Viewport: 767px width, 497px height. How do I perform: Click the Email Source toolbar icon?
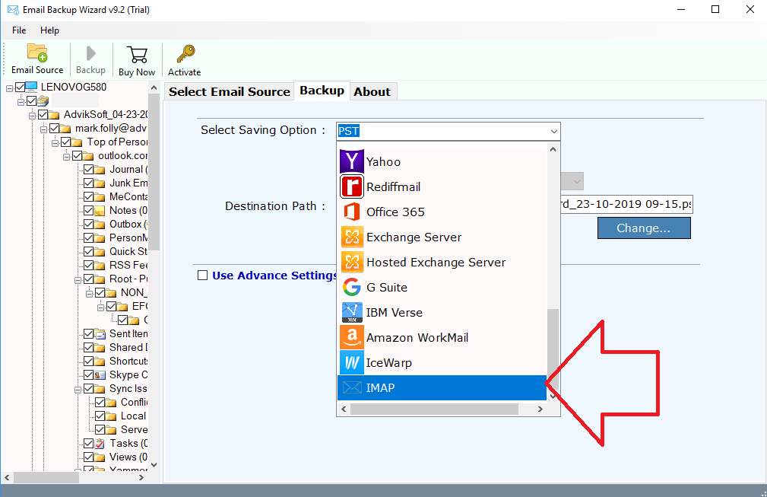37,53
